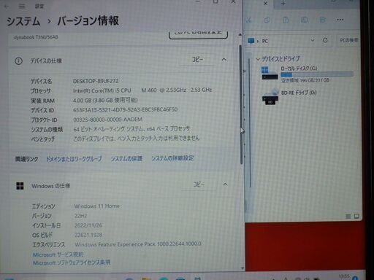This screenshot has height=280, width=374.
Task: Open the Explorer See more ellipsis menu
Action: (340, 20)
